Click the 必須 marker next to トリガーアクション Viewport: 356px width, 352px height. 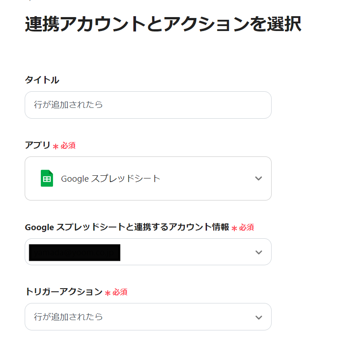pos(120,292)
